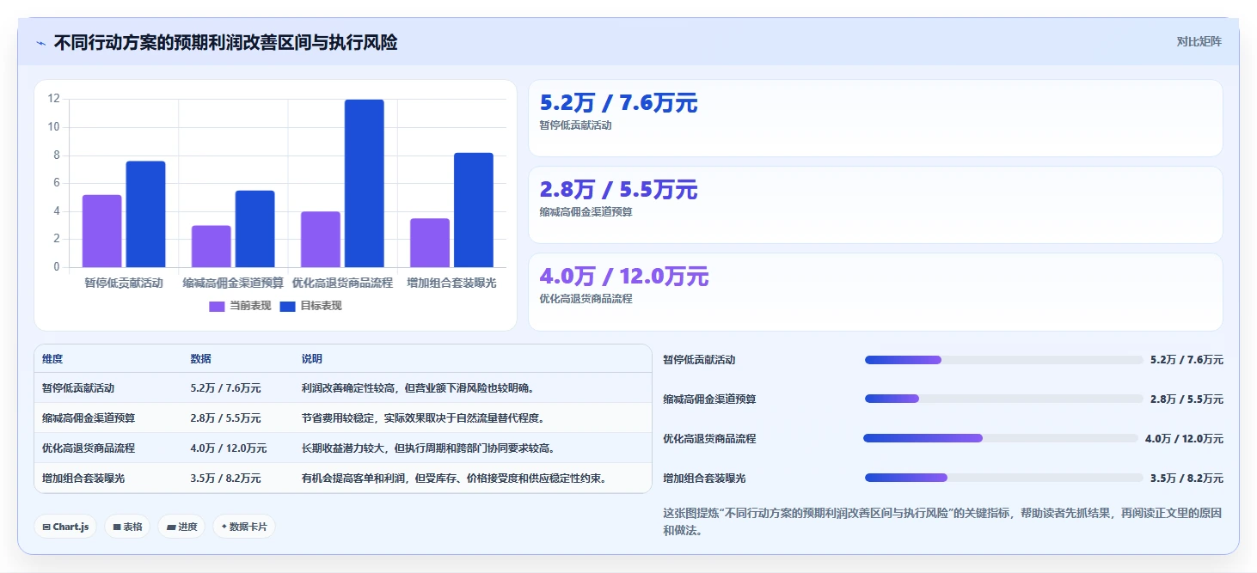Click progress label 优化高退货商品流程
The image size is (1257, 573).
tap(709, 439)
